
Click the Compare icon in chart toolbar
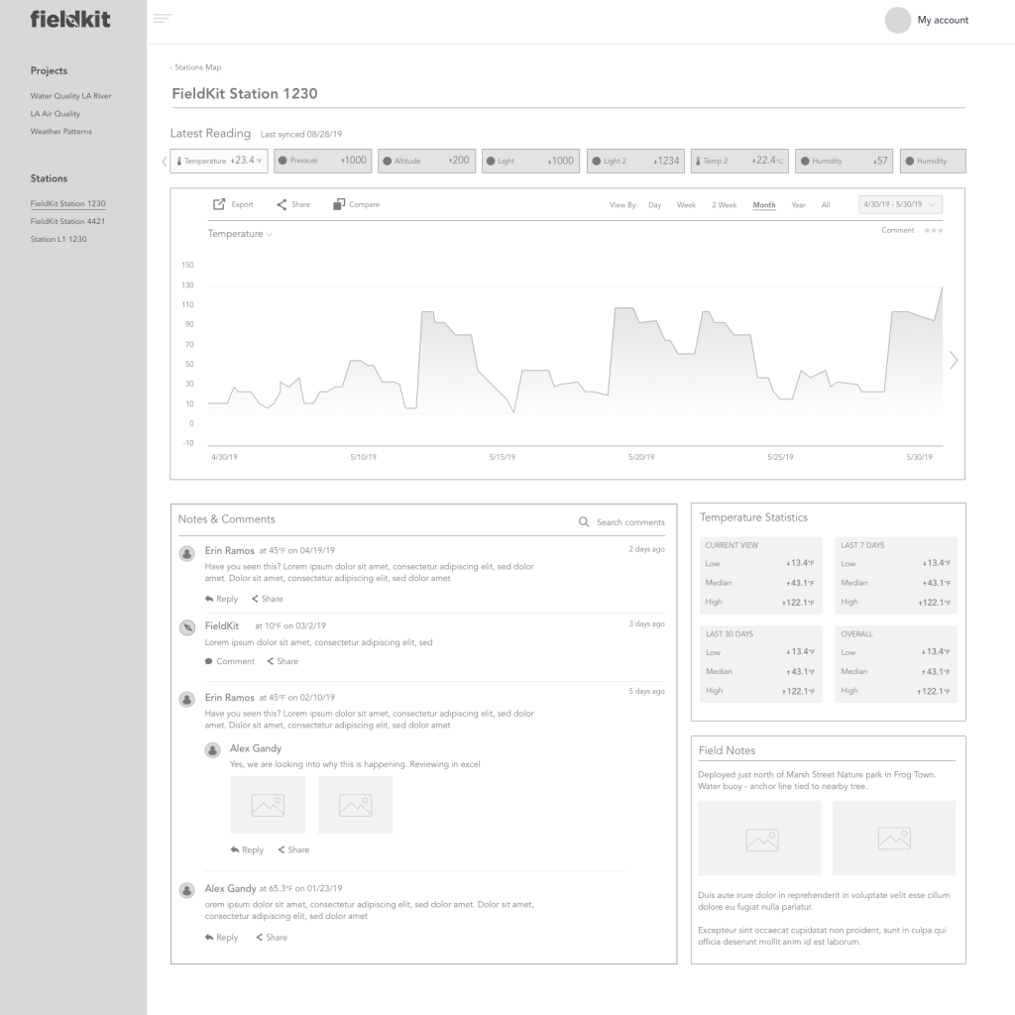point(339,205)
